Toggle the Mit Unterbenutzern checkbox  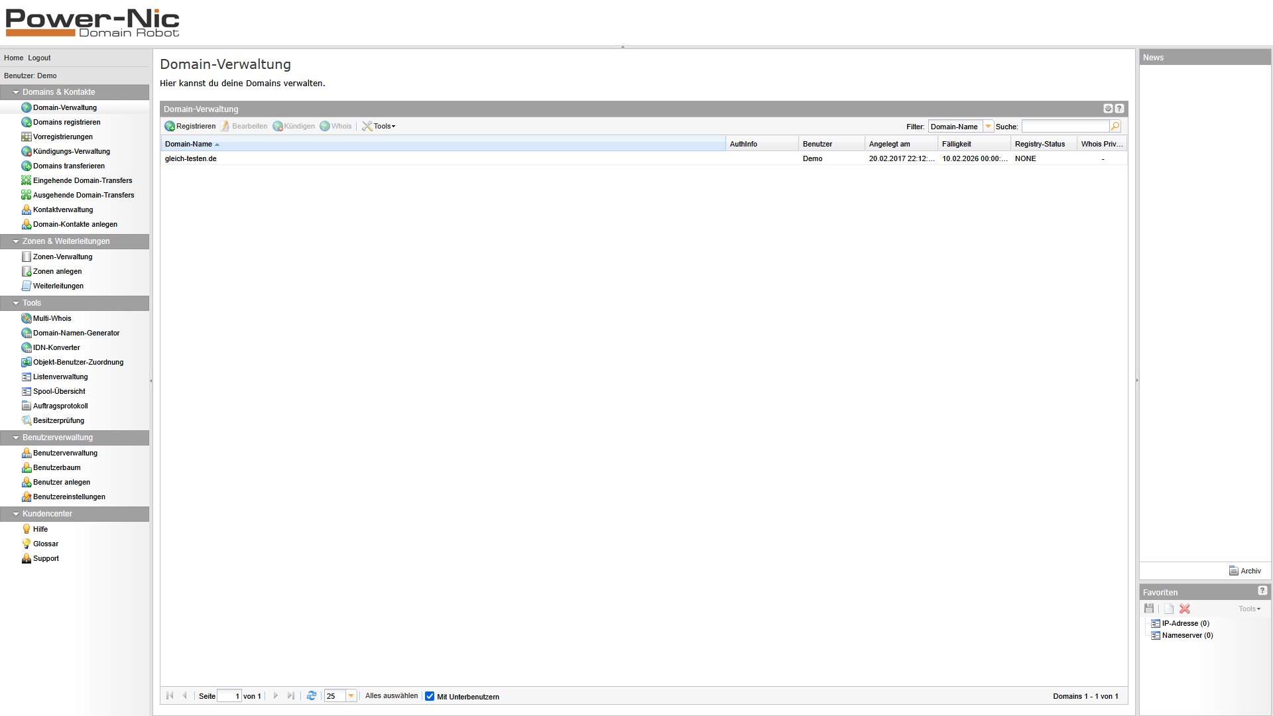[430, 696]
